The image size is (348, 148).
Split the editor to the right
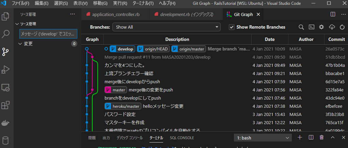333,14
